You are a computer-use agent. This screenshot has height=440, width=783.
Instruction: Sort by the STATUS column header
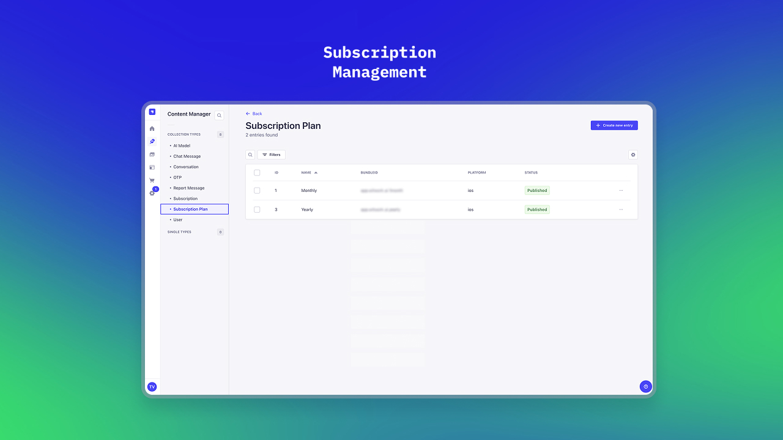click(x=531, y=173)
